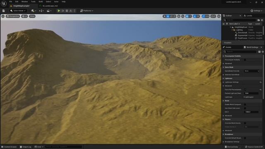Image resolution: width=265 pixels, height=149 pixels.
Task: Open the Edit menu
Action: tap(17, 2)
